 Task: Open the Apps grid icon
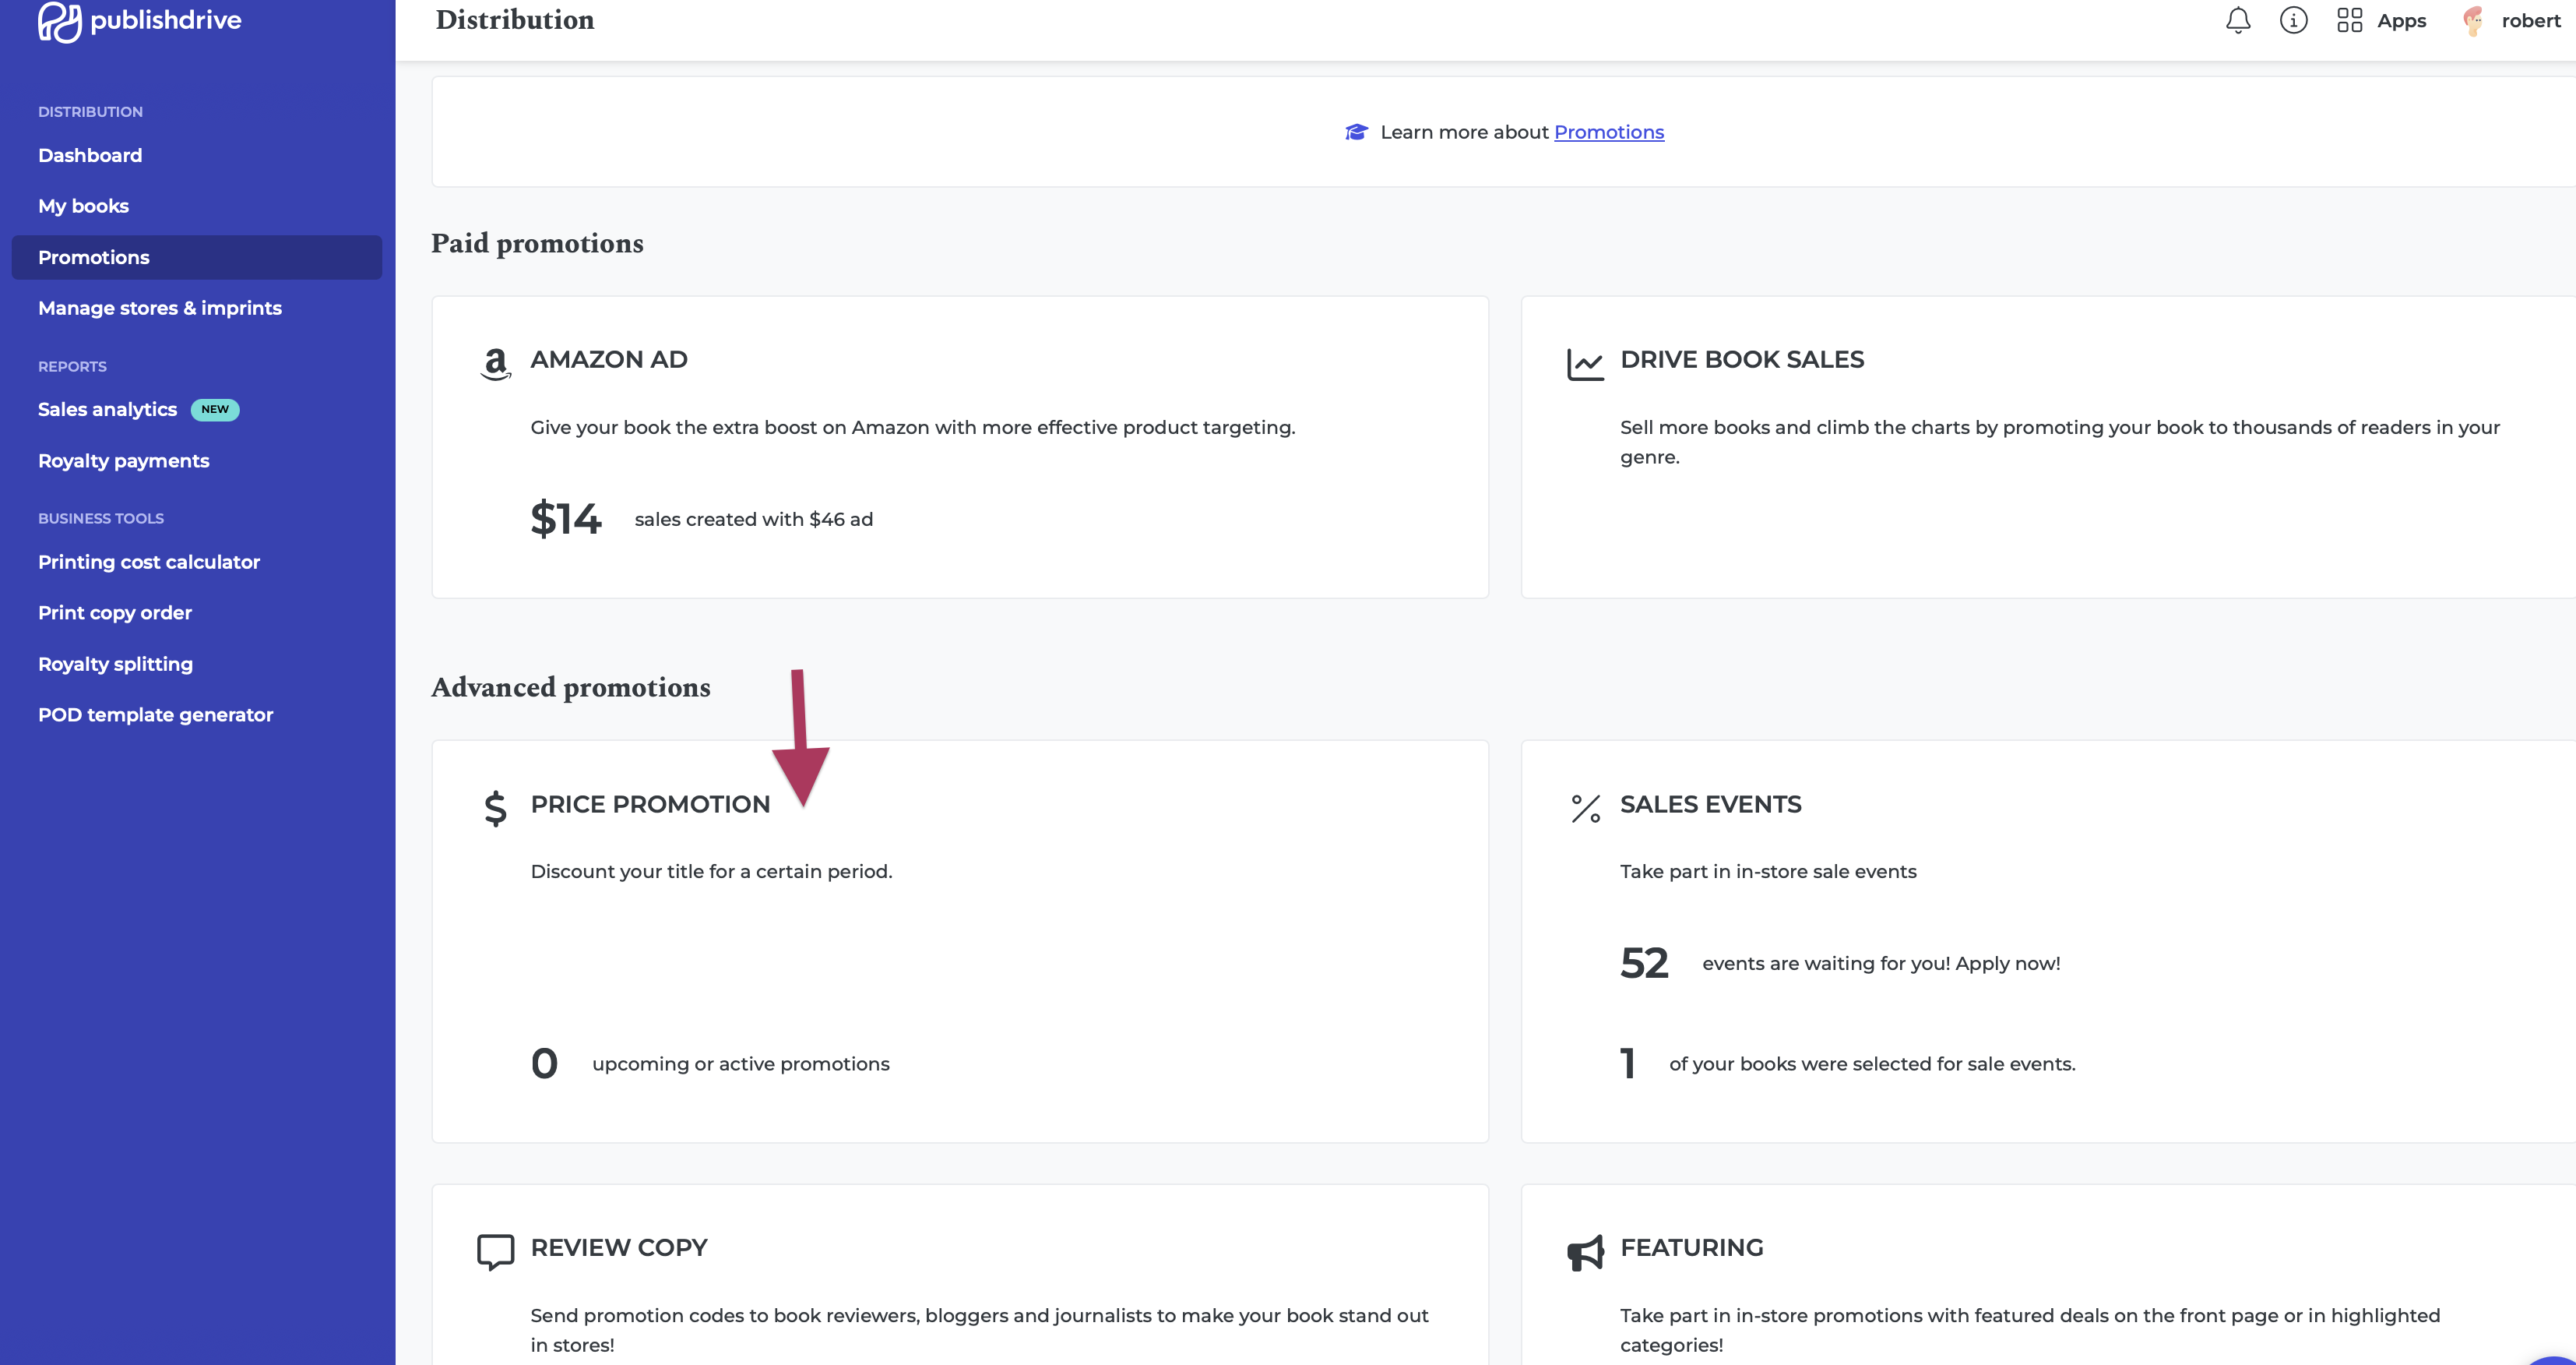click(2350, 20)
